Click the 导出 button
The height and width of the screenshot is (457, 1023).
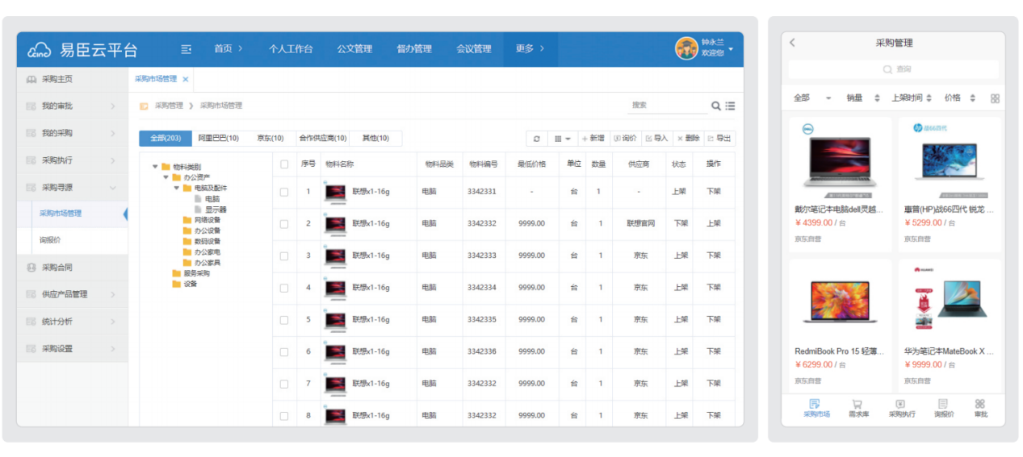[719, 139]
